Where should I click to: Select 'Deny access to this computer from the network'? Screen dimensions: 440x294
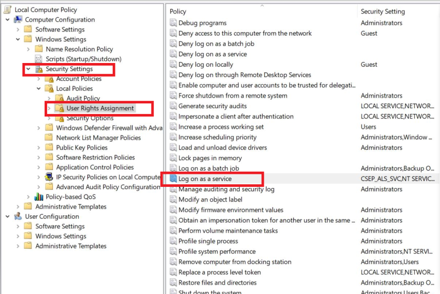[245, 33]
